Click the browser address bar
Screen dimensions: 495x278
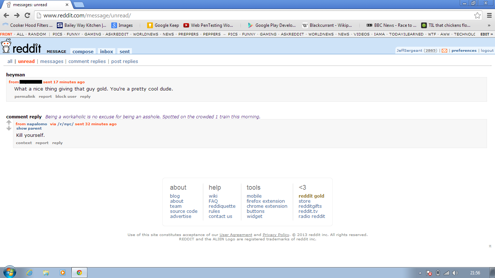click(x=145, y=16)
